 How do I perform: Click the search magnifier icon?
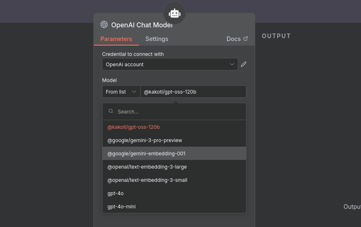coord(111,111)
